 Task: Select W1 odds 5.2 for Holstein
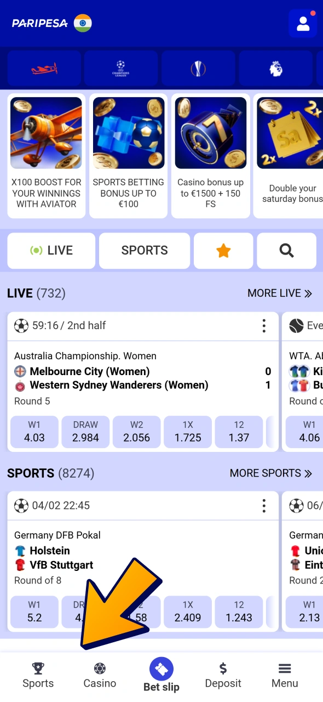point(34,612)
